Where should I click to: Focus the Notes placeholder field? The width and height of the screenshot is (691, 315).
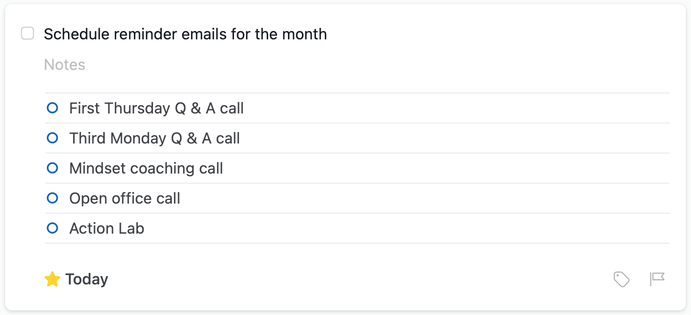[65, 65]
